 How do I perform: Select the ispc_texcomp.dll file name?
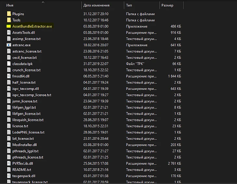pos(26,89)
